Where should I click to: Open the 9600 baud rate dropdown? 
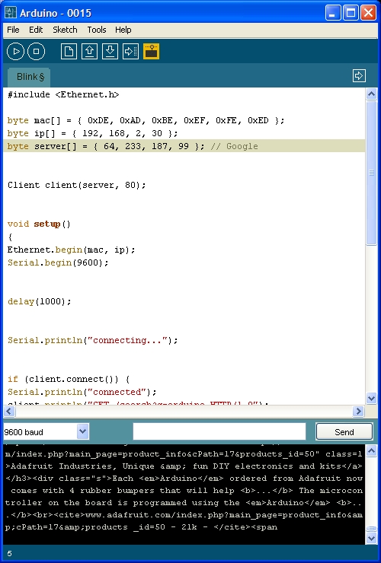pyautogui.click(x=83, y=431)
